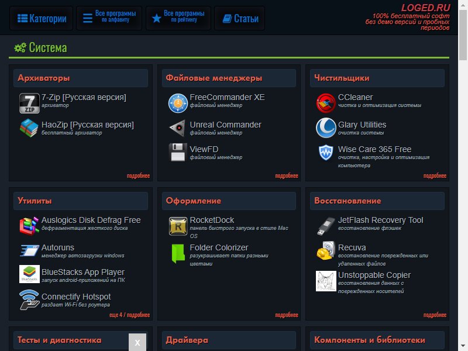The image size is (468, 351).
Task: Open the Категории menu
Action: coord(42,19)
